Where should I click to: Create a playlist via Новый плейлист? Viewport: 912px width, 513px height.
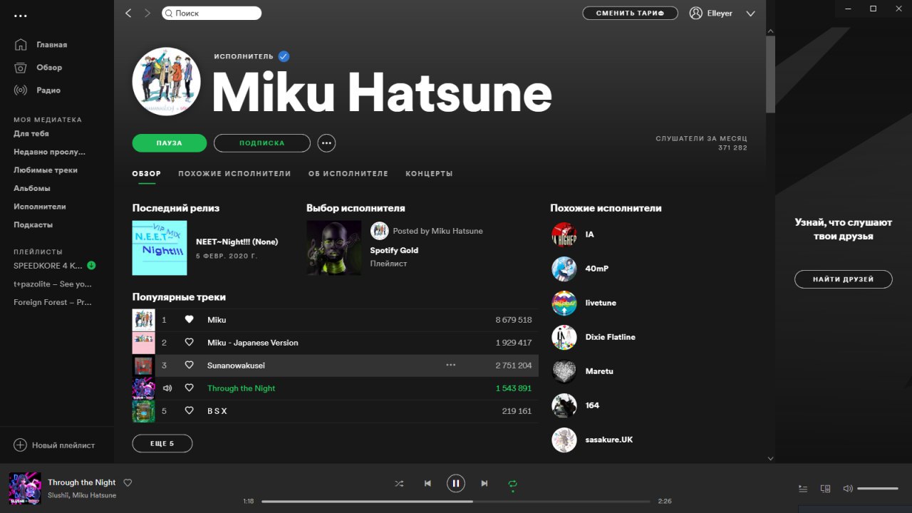54,445
